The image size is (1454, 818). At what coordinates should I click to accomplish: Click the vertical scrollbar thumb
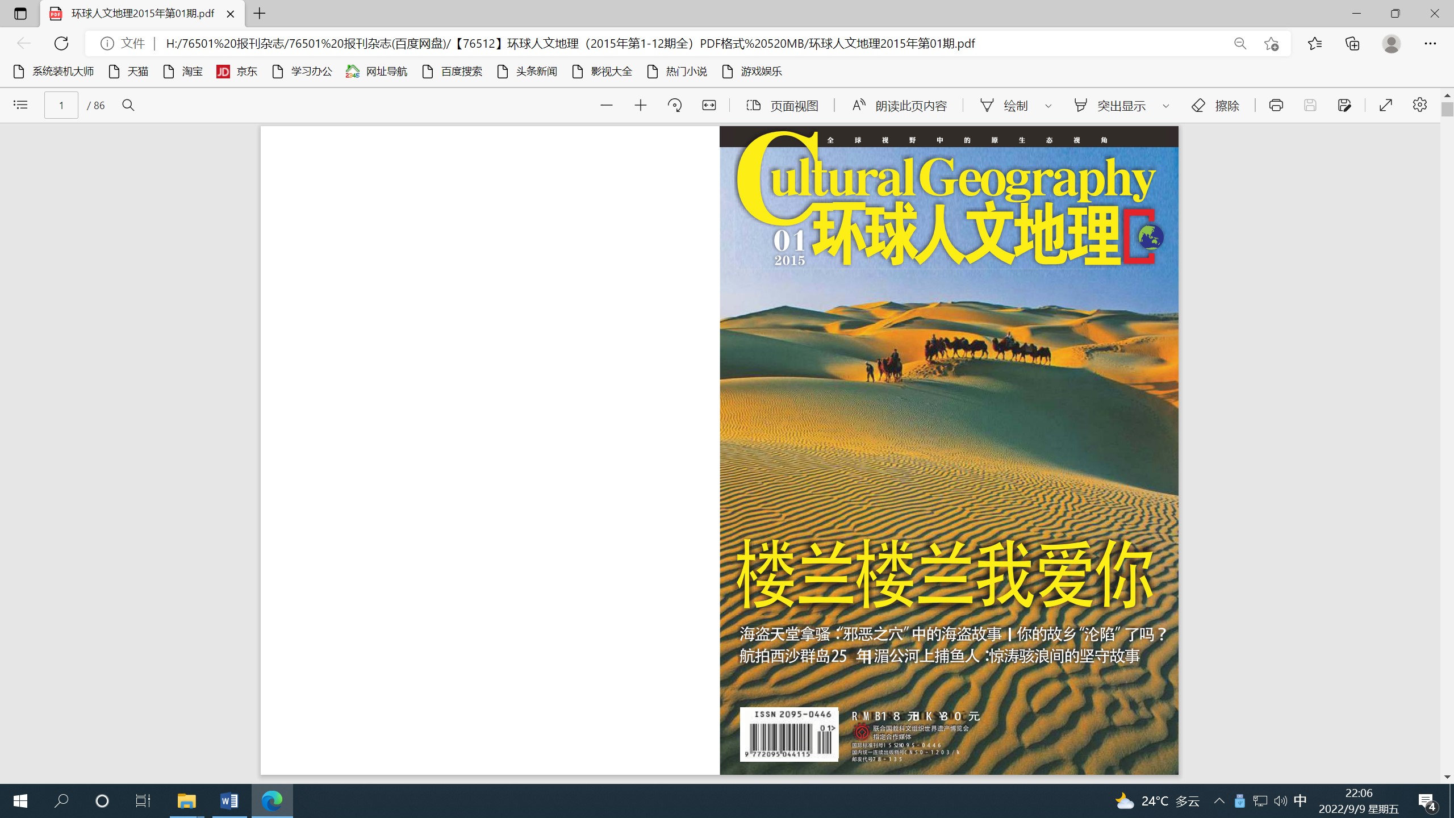pyautogui.click(x=1447, y=109)
